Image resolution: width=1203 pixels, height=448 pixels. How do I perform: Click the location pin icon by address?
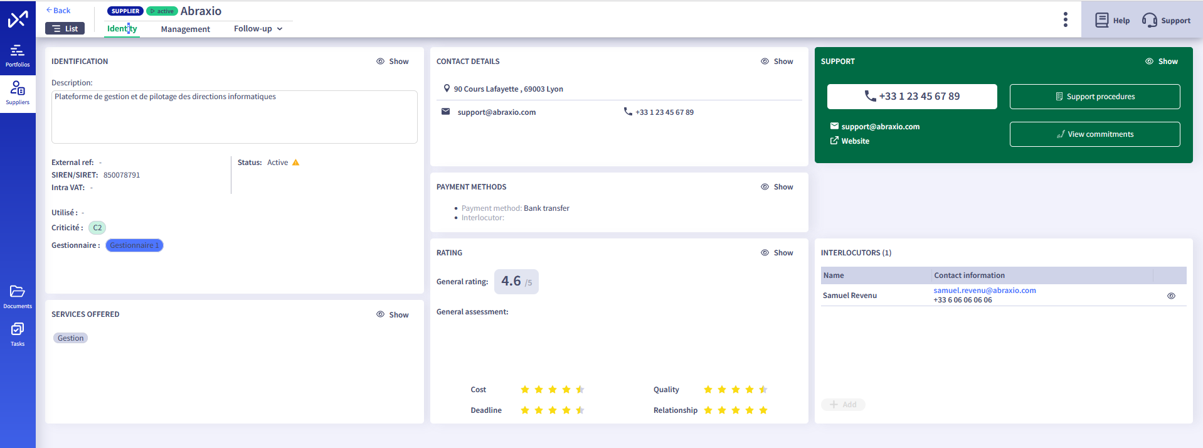[x=447, y=88]
